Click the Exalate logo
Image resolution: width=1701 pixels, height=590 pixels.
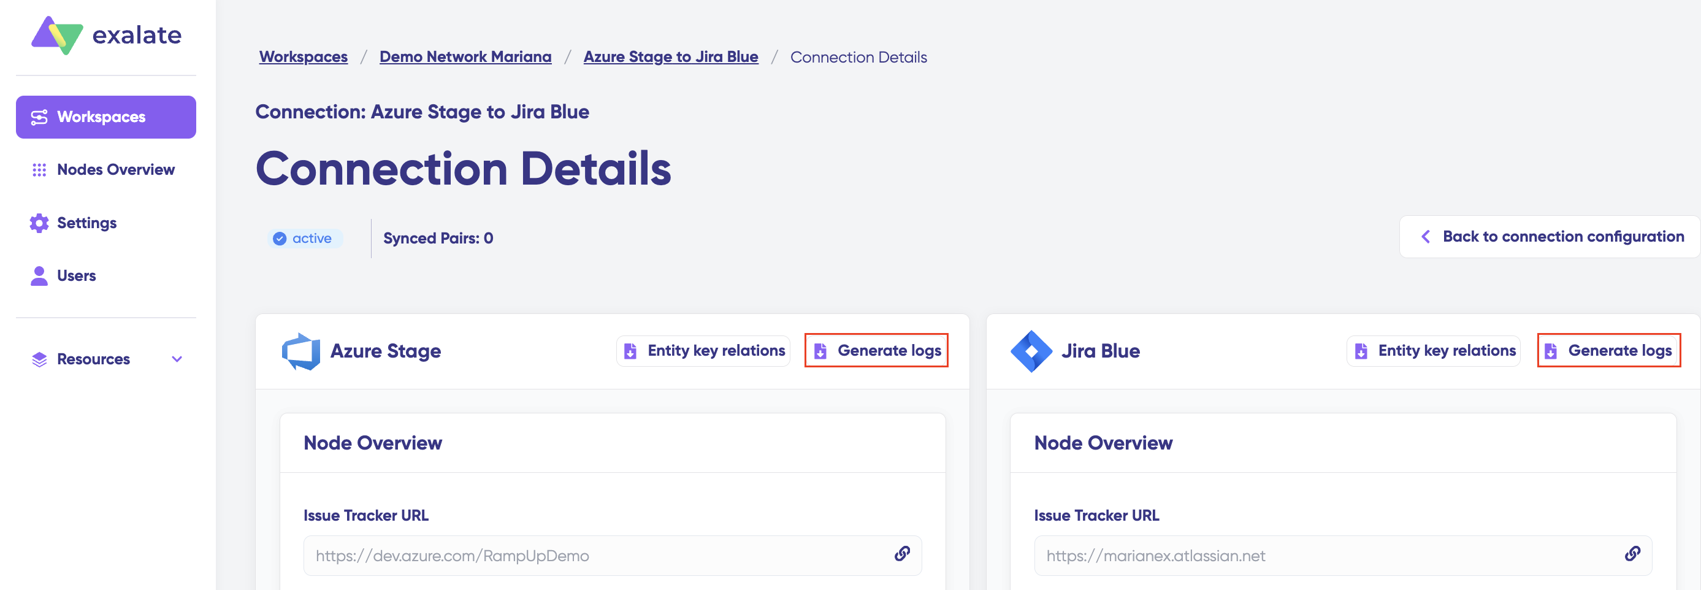pos(106,35)
